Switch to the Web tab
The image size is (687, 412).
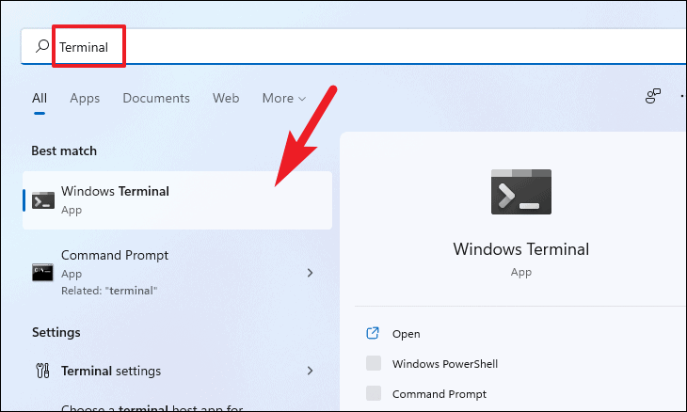[x=226, y=98]
